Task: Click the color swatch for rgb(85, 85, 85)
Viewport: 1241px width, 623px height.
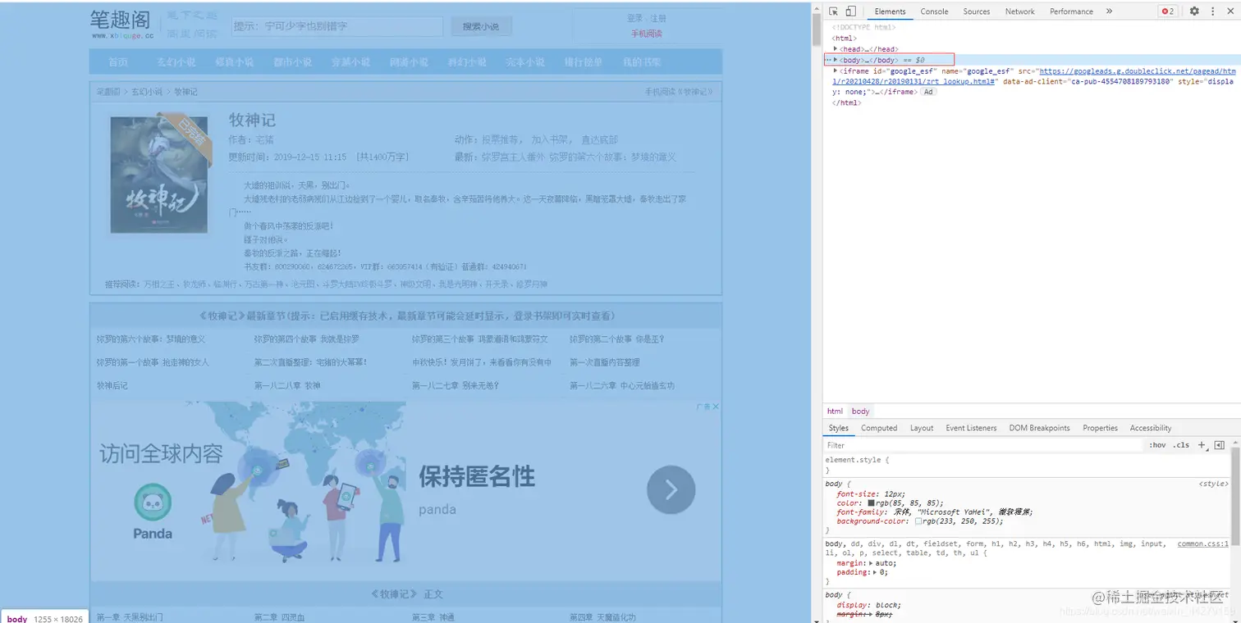Action: click(870, 502)
